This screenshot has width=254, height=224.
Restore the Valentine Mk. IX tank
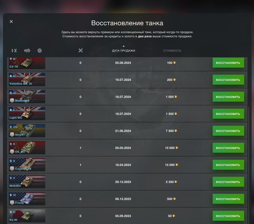(x=228, y=80)
